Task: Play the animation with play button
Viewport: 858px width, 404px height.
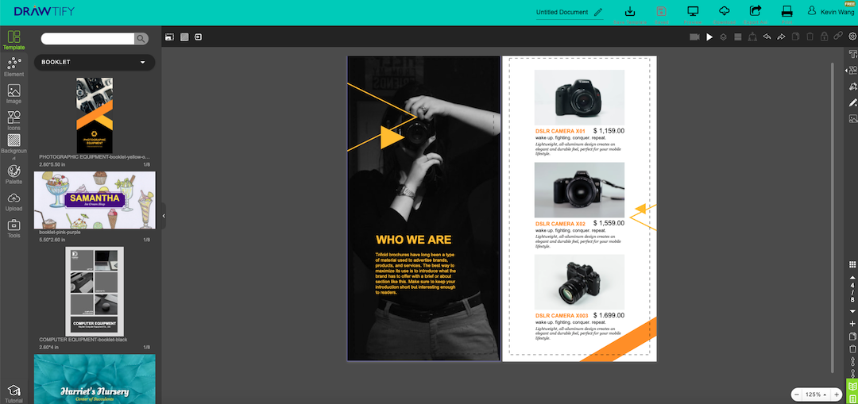Action: (709, 37)
